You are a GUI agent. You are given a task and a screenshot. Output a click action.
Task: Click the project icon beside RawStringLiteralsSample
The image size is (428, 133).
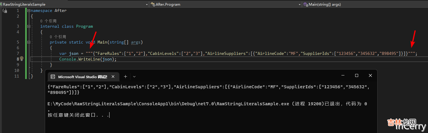pyautogui.click(x=1, y=4)
